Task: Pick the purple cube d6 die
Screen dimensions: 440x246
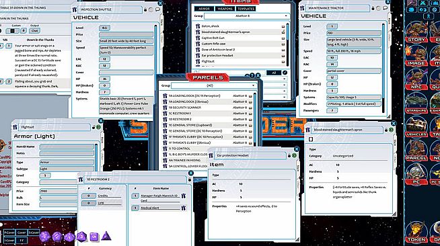Action: (x=94, y=237)
